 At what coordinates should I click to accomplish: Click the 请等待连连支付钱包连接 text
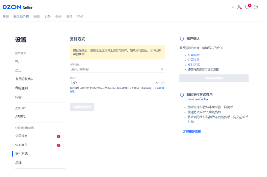click(203, 69)
